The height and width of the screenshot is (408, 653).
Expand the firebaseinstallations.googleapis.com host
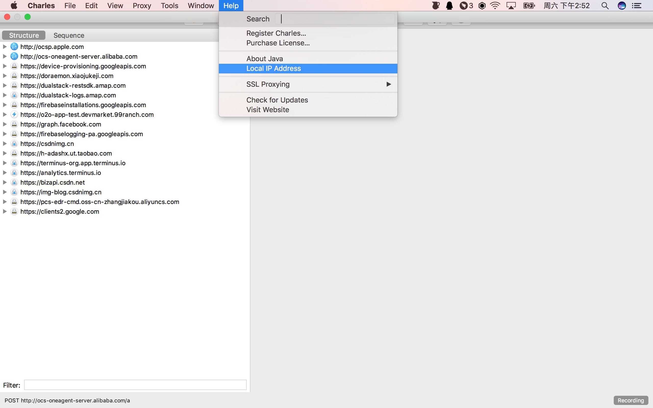coord(5,105)
